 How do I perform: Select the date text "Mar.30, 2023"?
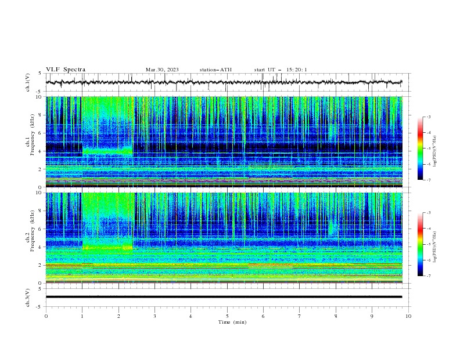click(162, 70)
